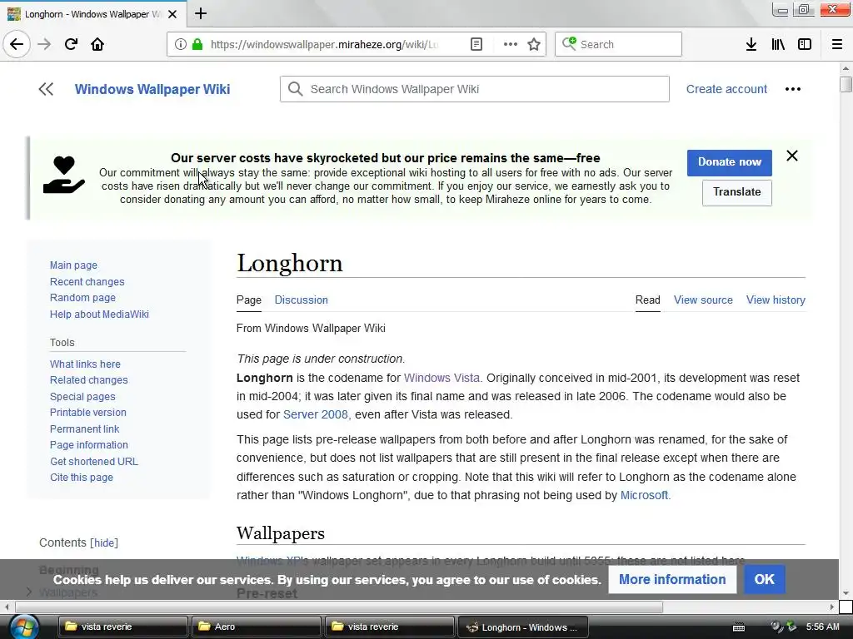Click Cite this page
This screenshot has height=639, width=853.
[82, 477]
